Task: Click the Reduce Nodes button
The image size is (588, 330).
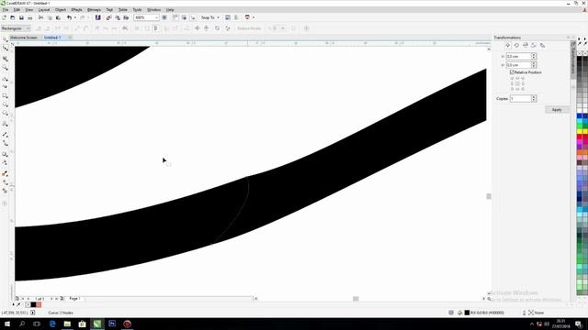Action: coord(249,28)
